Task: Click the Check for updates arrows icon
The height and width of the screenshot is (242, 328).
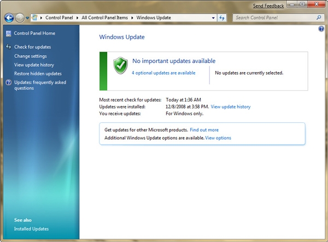Action: [x=9, y=46]
